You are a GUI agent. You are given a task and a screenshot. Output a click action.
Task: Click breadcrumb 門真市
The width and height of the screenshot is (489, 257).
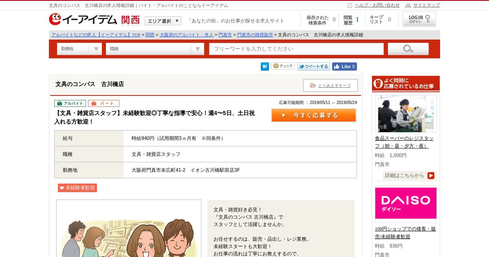tap(225, 35)
